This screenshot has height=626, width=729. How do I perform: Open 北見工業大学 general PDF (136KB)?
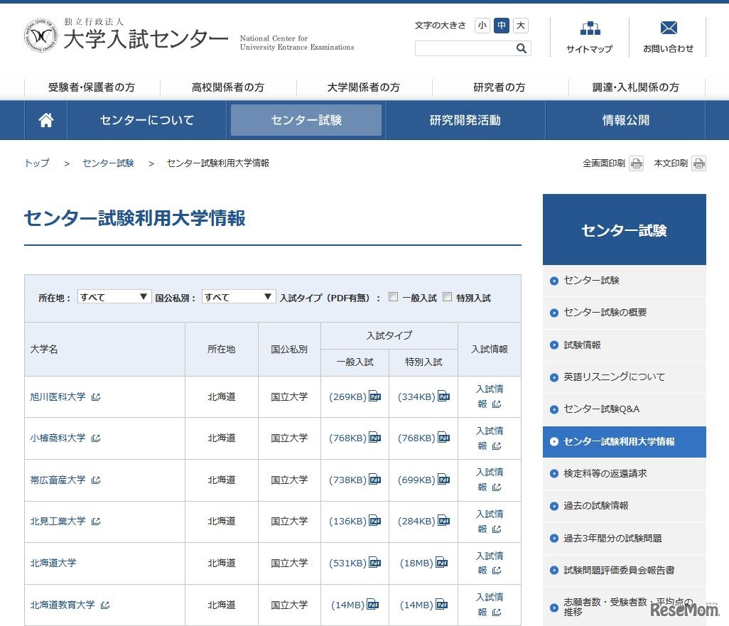[355, 521]
